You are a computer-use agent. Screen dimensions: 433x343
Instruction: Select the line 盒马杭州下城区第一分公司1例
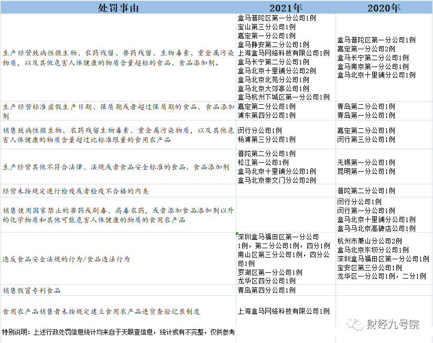coord(284,97)
